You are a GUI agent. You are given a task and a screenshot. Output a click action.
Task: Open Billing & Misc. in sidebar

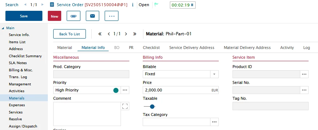tap(21, 70)
